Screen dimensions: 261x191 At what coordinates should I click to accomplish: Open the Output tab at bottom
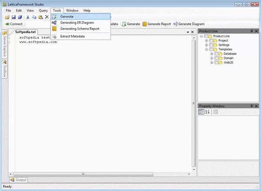tap(18, 180)
